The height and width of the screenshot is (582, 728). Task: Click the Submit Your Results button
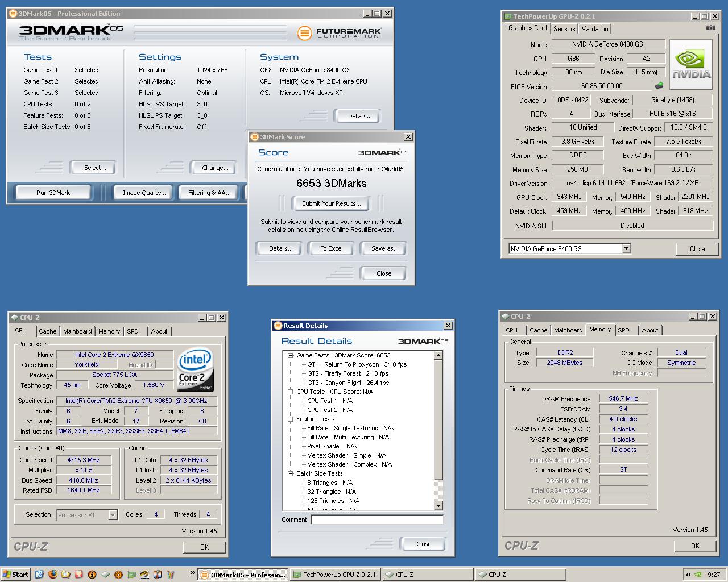tap(331, 203)
